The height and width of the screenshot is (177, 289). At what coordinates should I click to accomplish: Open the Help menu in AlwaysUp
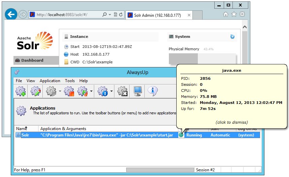coord(83,81)
